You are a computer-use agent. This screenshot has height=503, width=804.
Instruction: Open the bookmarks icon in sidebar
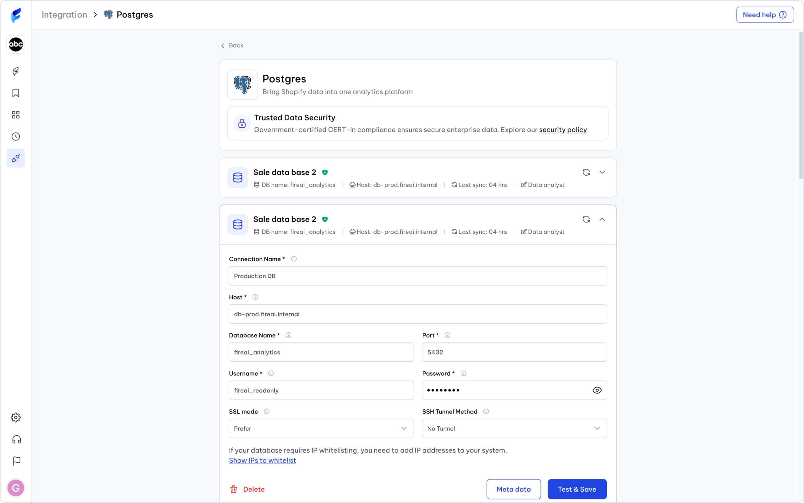click(16, 93)
